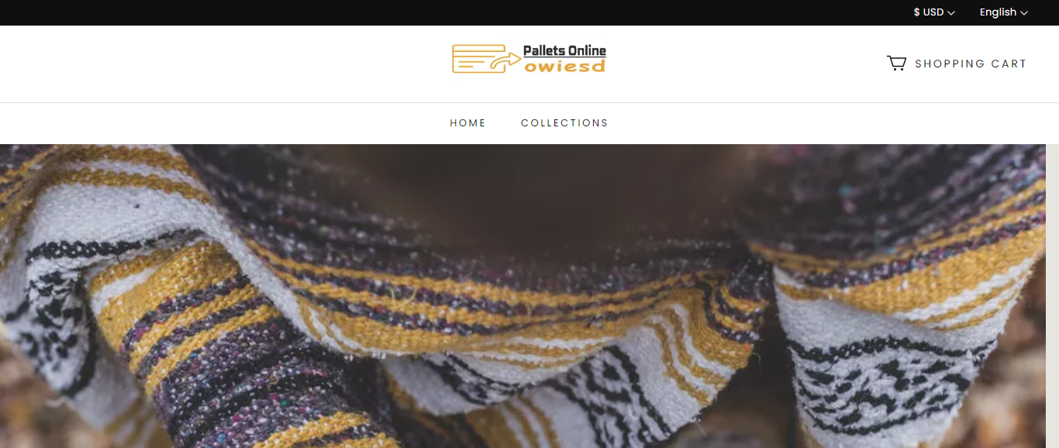1059x448 pixels.
Task: Click the dollar sign in currency selector
Action: point(916,12)
